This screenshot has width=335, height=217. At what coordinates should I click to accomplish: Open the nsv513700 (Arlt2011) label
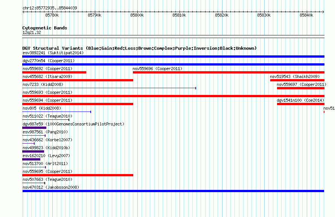[x=45, y=164]
